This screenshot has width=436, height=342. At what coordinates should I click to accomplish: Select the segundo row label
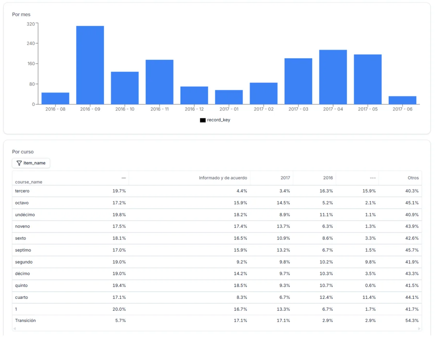pyautogui.click(x=24, y=262)
